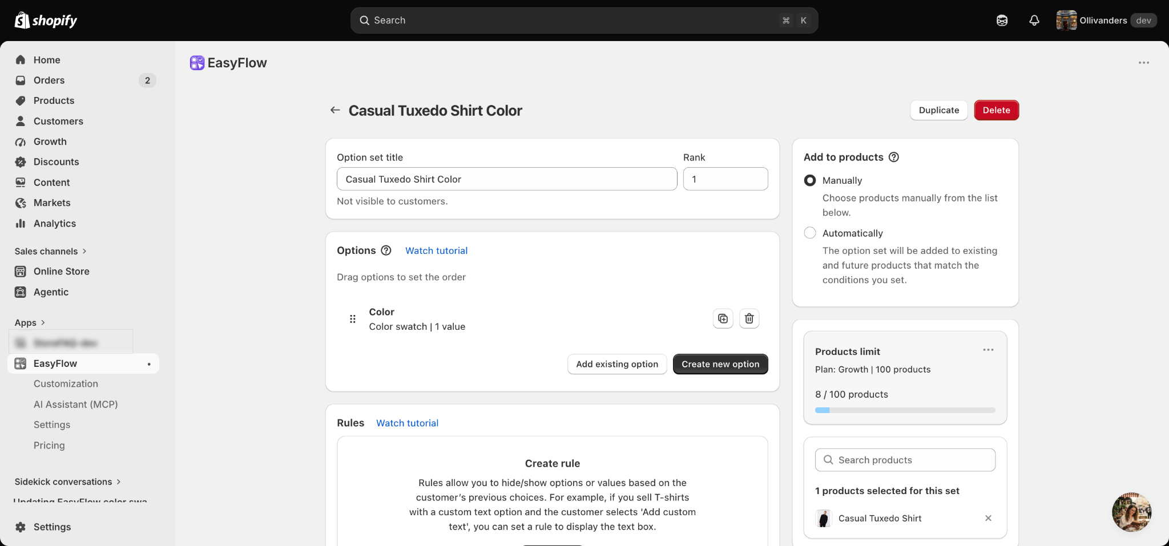Select the Manually radio button

(x=809, y=180)
